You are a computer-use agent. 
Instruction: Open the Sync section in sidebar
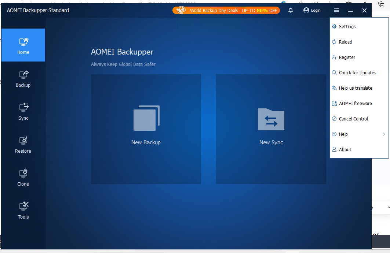[x=23, y=111]
